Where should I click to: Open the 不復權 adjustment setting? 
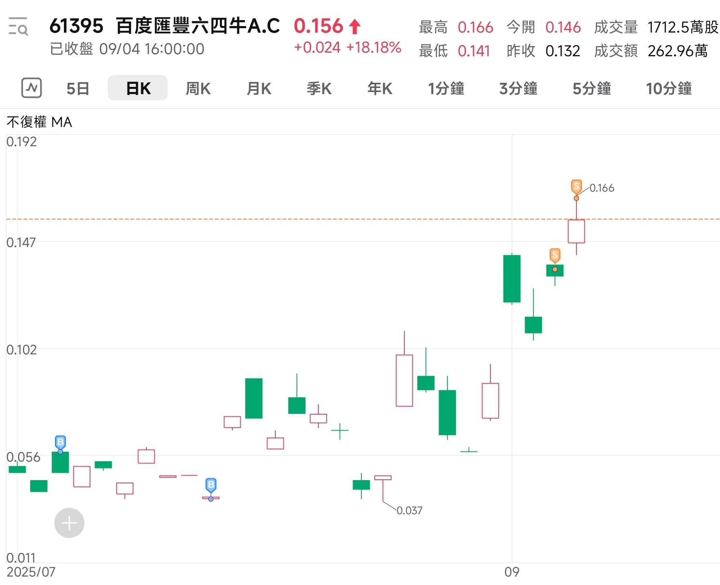[27, 122]
